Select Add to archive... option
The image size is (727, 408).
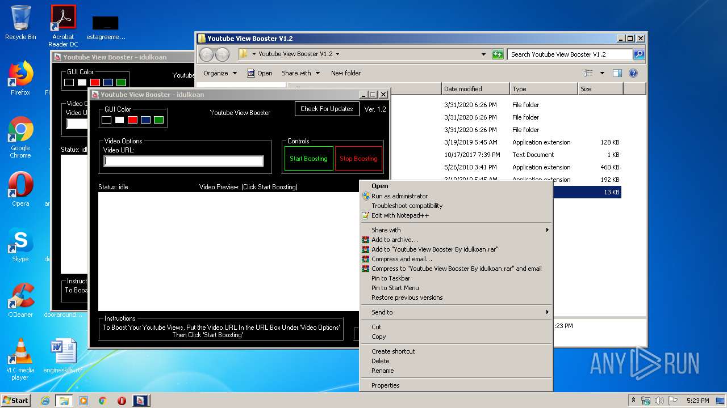457,240
